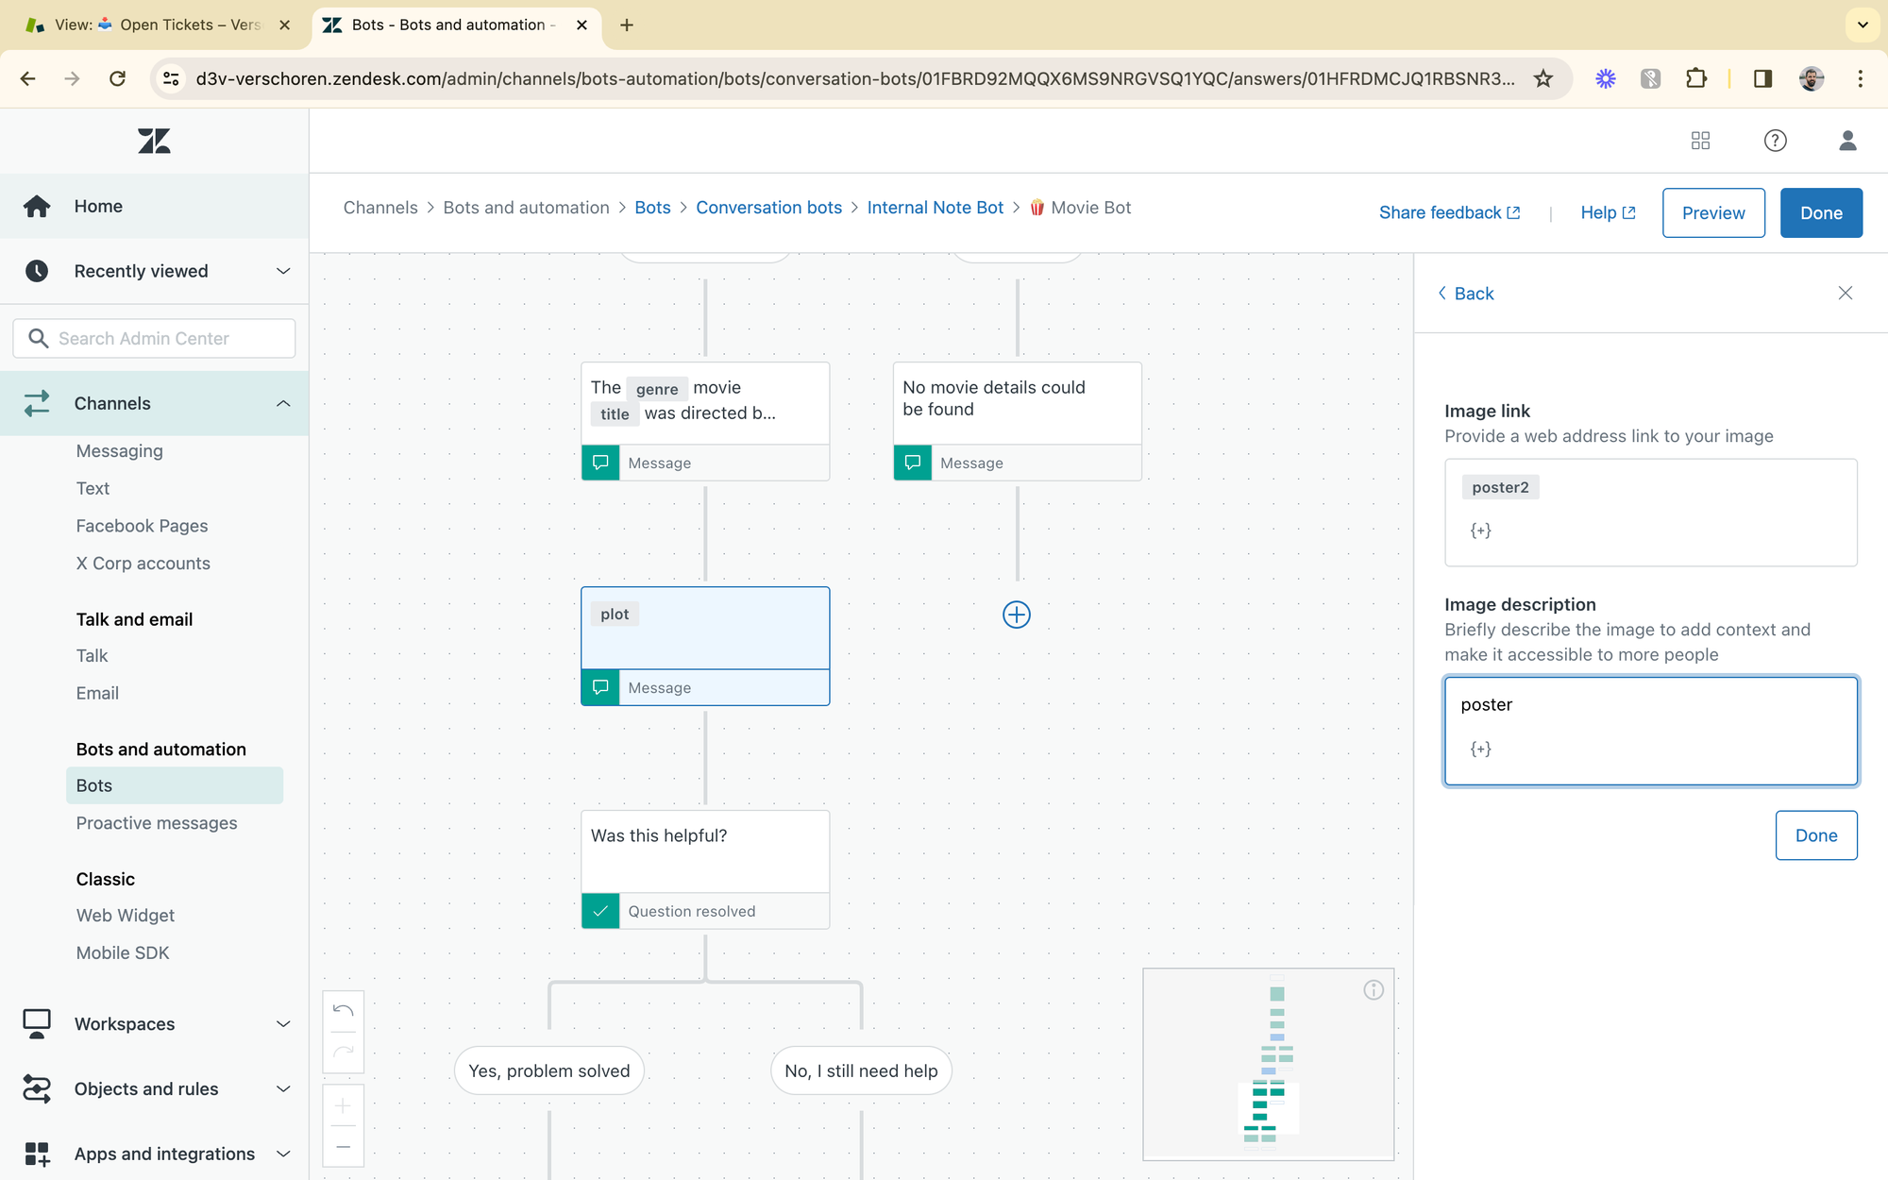Viewport: 1888px width, 1180px height.
Task: Zoom out the flow canvas
Action: click(x=344, y=1147)
